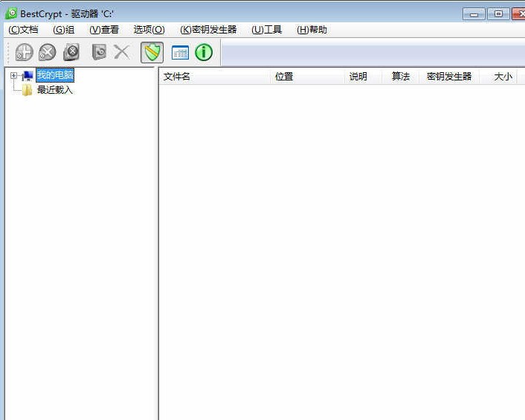Click the delete X toolbar icon
The image size is (525, 420).
click(x=121, y=52)
